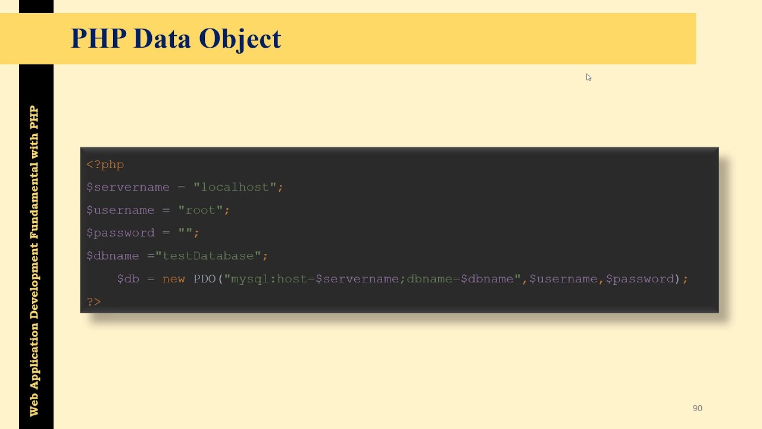Click the opening <?php tag

(x=105, y=164)
